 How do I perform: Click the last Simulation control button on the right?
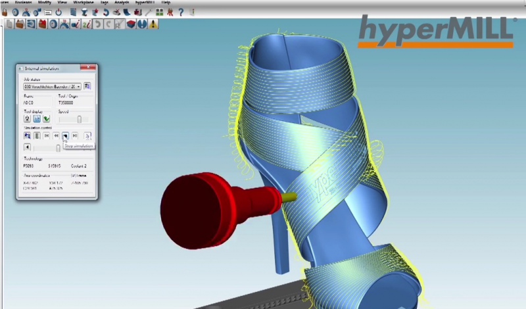(87, 136)
